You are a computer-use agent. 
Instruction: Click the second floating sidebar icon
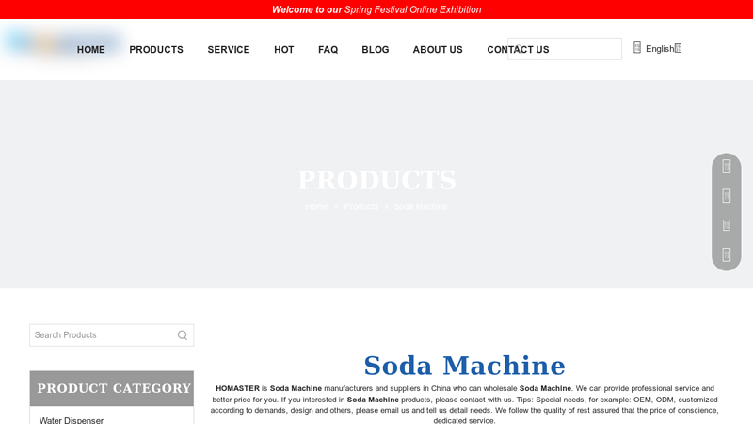click(726, 196)
